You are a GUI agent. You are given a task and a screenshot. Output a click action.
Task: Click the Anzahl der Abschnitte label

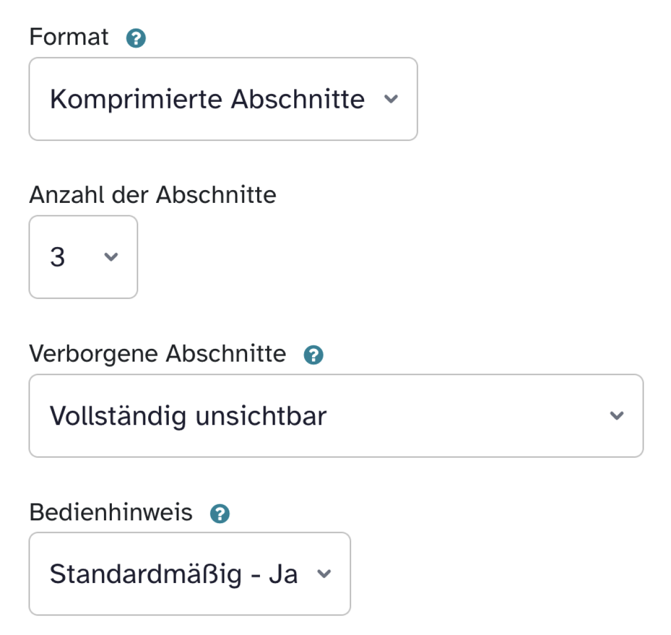click(x=153, y=195)
